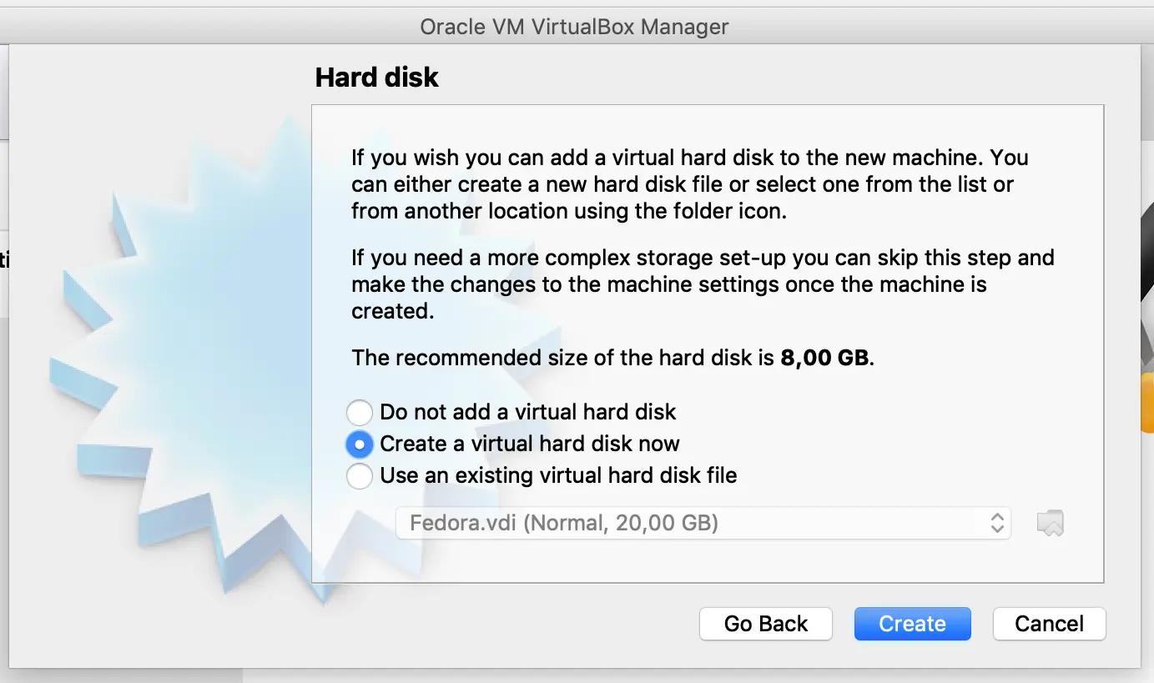The height and width of the screenshot is (683, 1154).
Task: Click the grayed folder button beside the combo box
Action: [x=1050, y=522]
